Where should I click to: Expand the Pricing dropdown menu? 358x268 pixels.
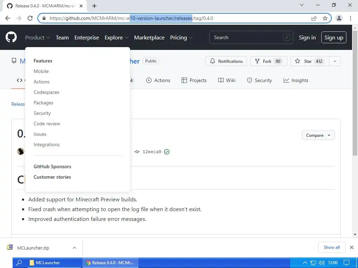pyautogui.click(x=181, y=38)
